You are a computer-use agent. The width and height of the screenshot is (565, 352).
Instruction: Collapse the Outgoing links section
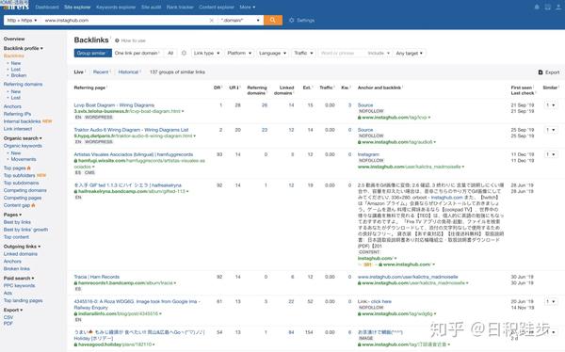pyautogui.click(x=22, y=247)
